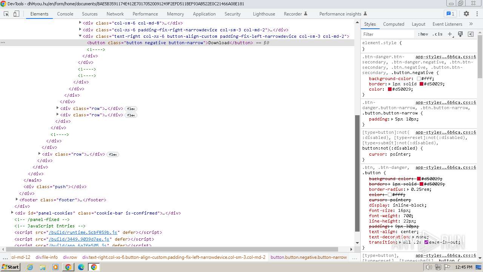483x272 pixels.
Task: Open the /build/runtime.5cbf859b.js script link
Action: [83, 232]
